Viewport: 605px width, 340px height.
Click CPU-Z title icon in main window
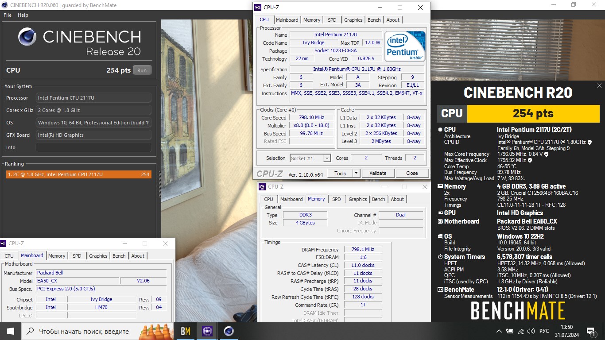258,8
